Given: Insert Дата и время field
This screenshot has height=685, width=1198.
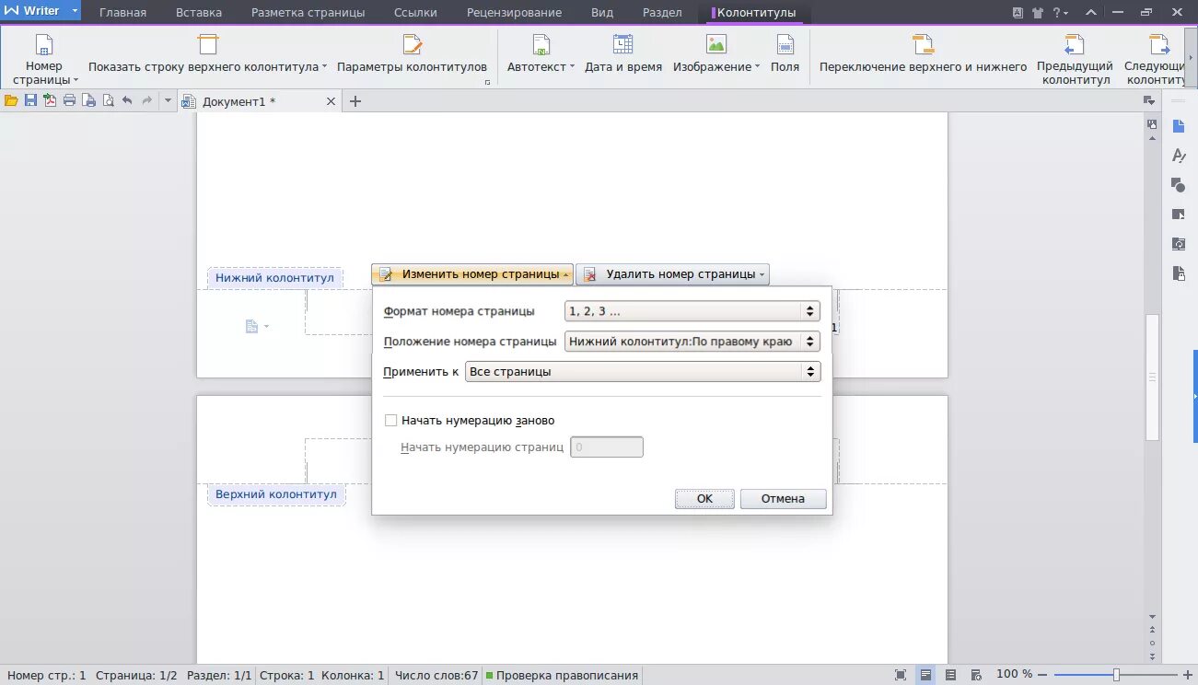Looking at the screenshot, I should pyautogui.click(x=623, y=55).
